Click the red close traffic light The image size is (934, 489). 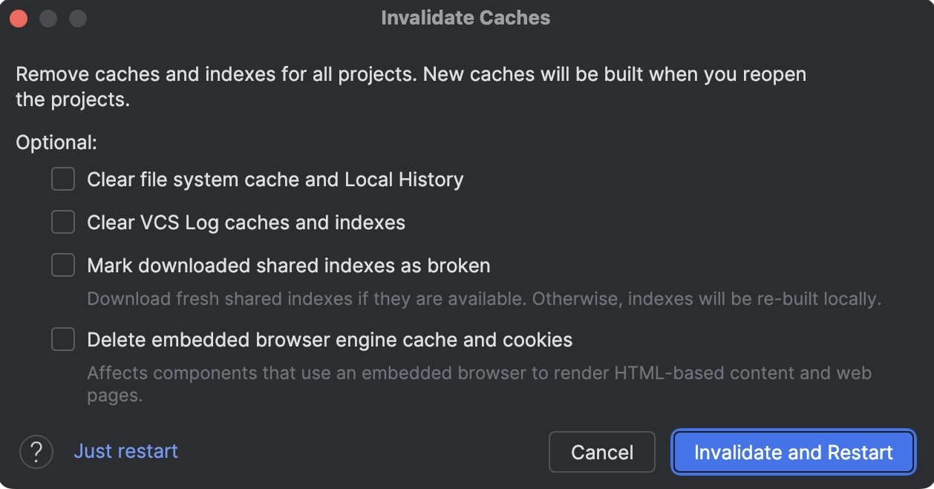click(x=18, y=17)
